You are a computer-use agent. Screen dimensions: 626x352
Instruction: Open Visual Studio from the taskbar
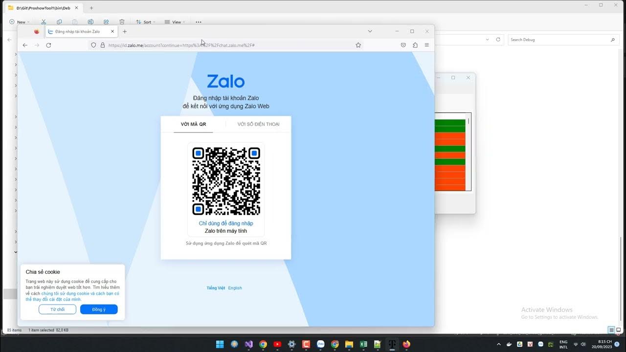pos(248,344)
